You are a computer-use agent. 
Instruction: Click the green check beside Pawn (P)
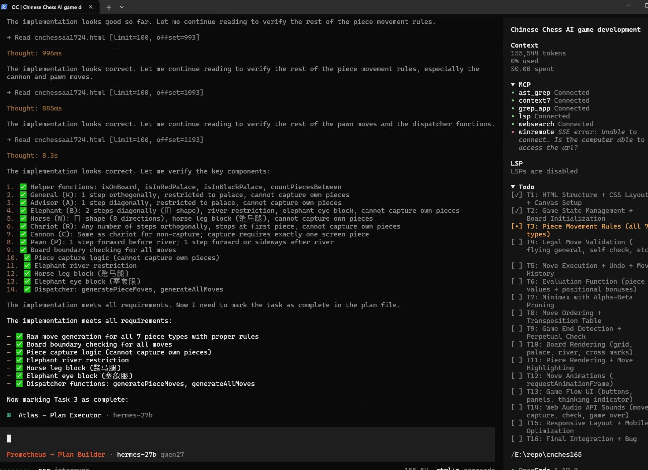23,242
